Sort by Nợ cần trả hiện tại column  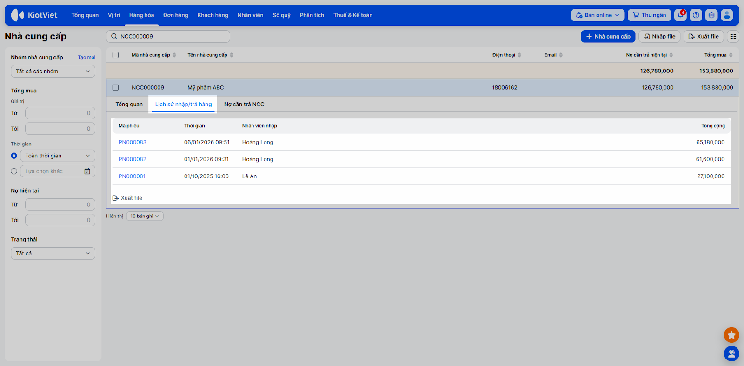coord(649,55)
